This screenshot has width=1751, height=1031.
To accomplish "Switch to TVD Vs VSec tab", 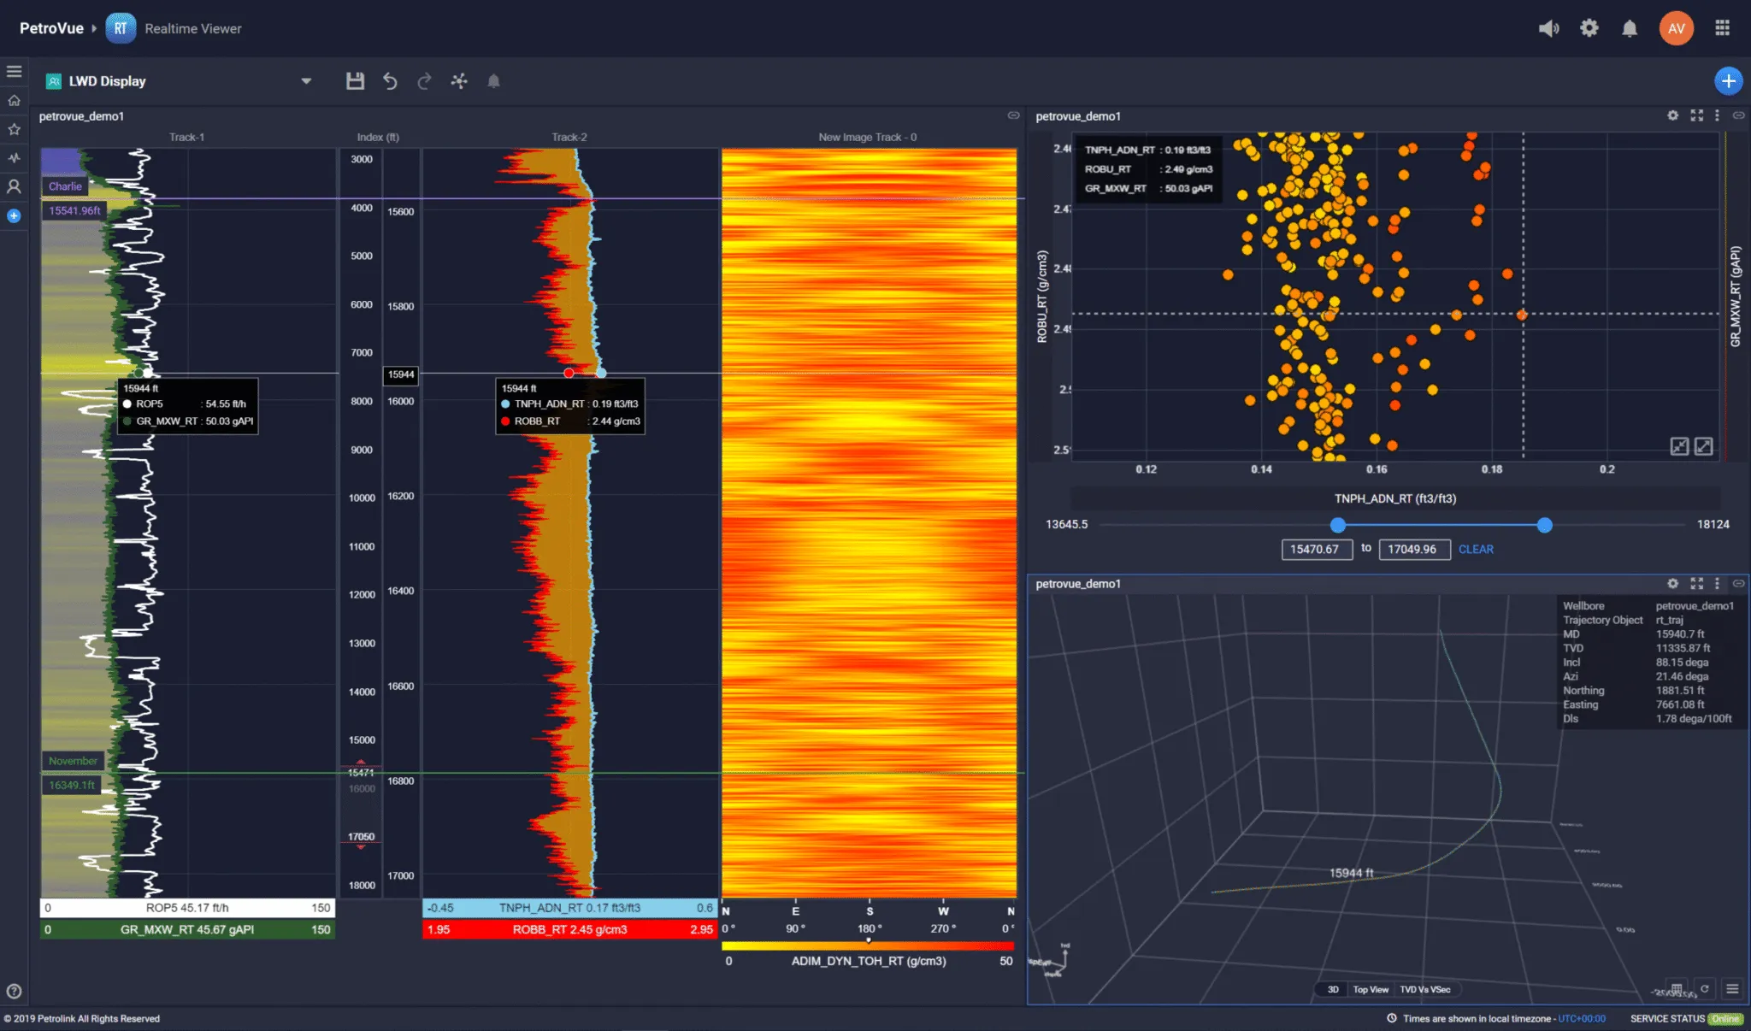I will pyautogui.click(x=1424, y=989).
